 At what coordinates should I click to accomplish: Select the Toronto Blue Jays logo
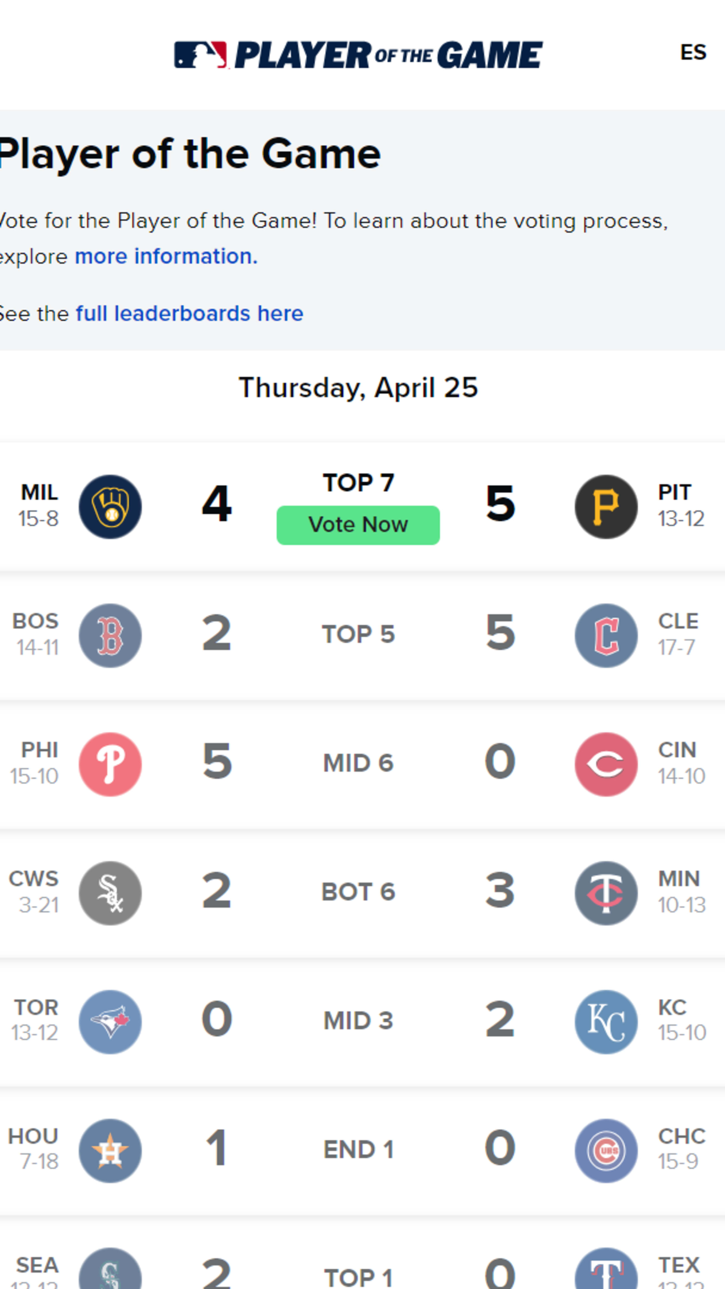coord(110,1022)
